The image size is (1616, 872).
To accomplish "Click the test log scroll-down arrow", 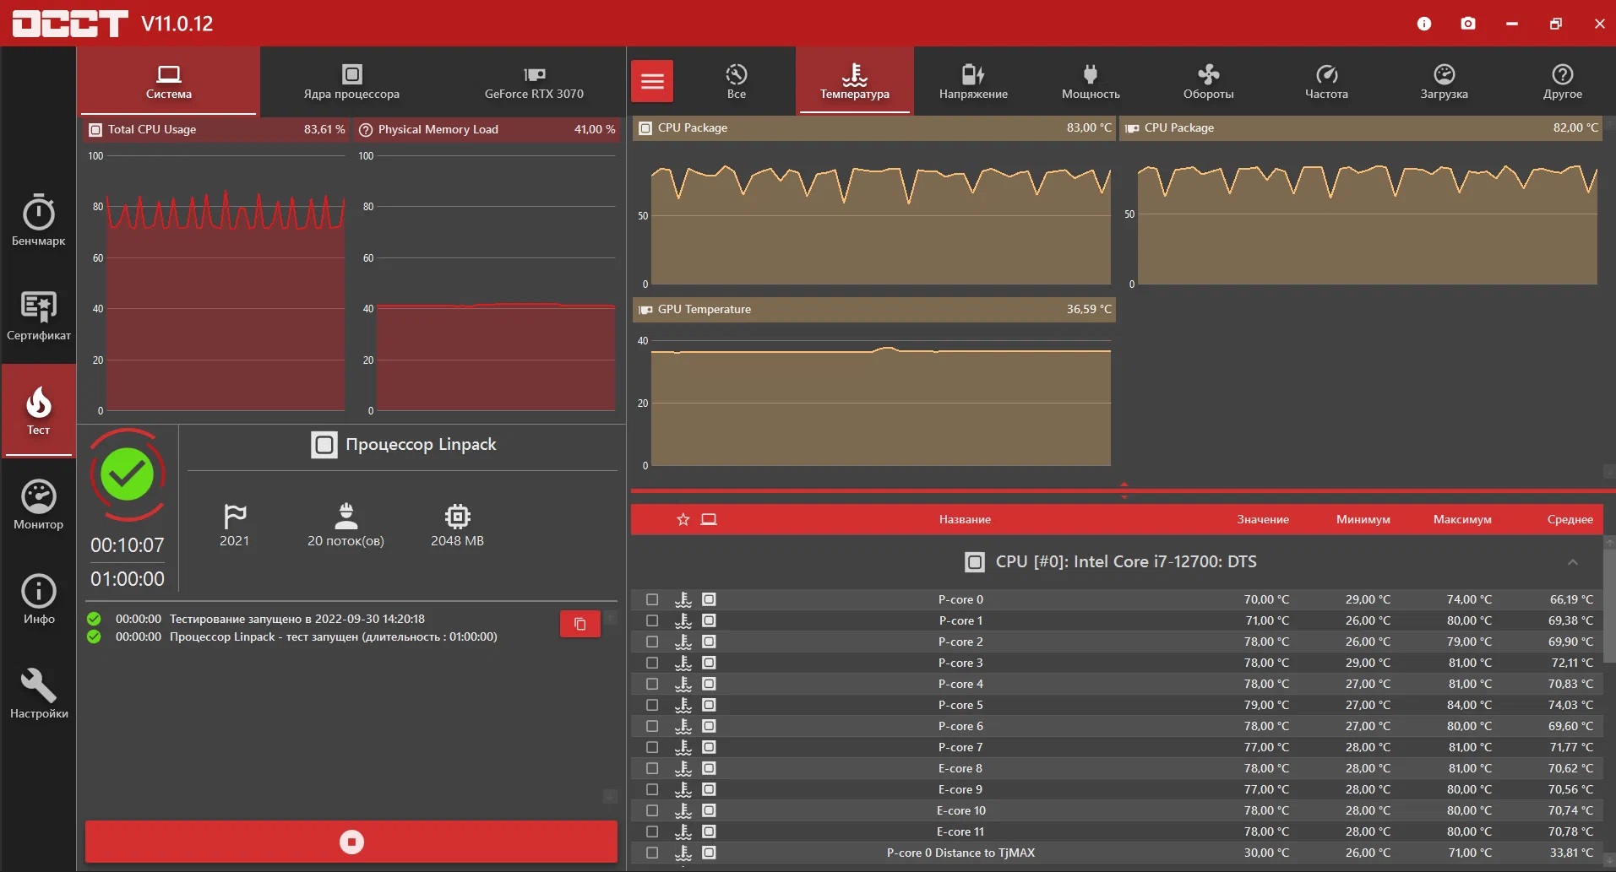I will [x=610, y=797].
